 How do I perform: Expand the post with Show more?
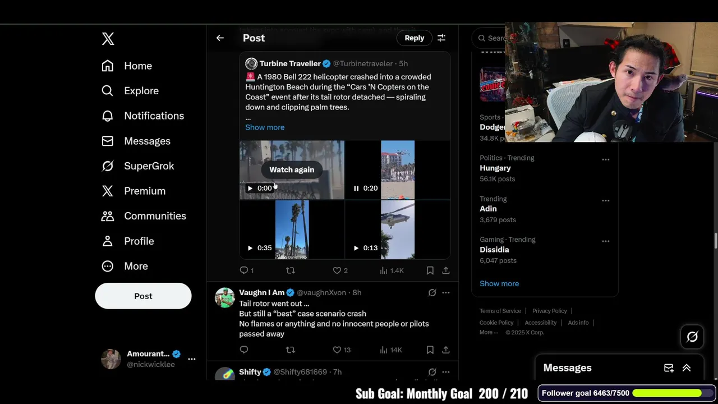tap(265, 127)
